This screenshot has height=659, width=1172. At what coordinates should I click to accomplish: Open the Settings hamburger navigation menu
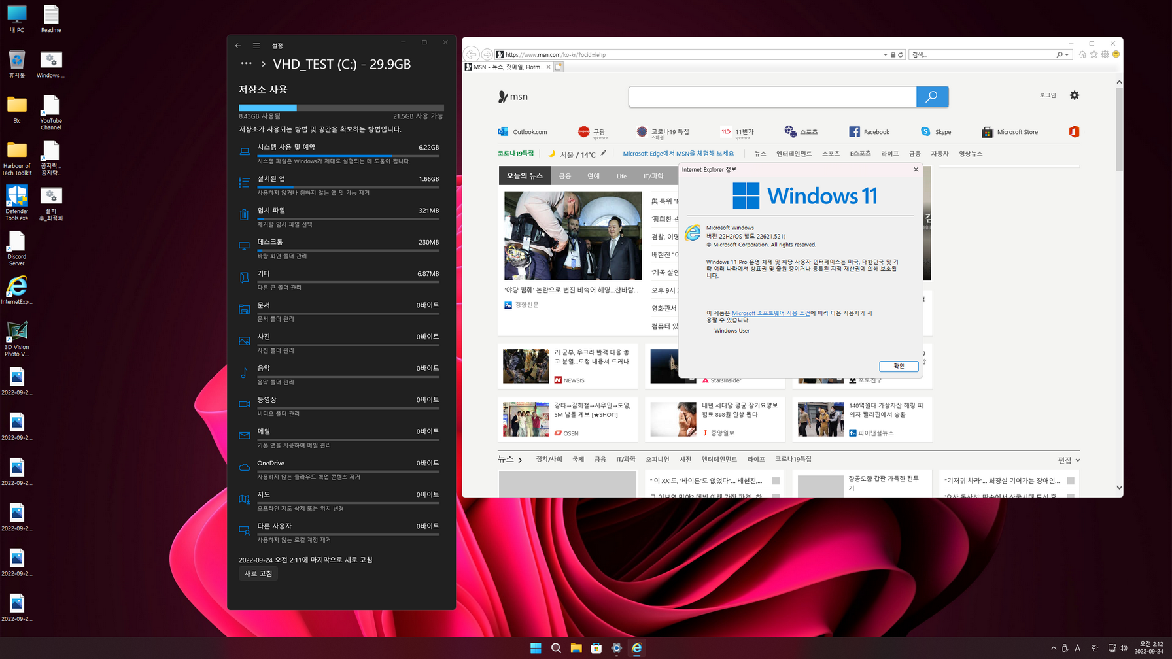(256, 46)
